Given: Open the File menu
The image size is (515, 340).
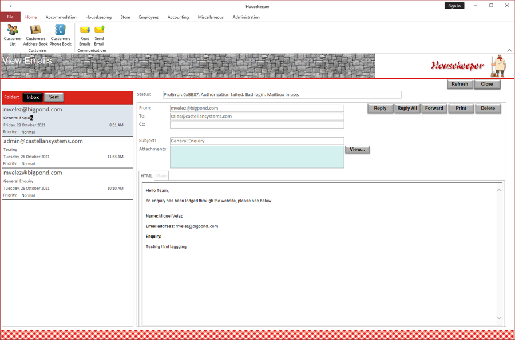Looking at the screenshot, I should (10, 17).
